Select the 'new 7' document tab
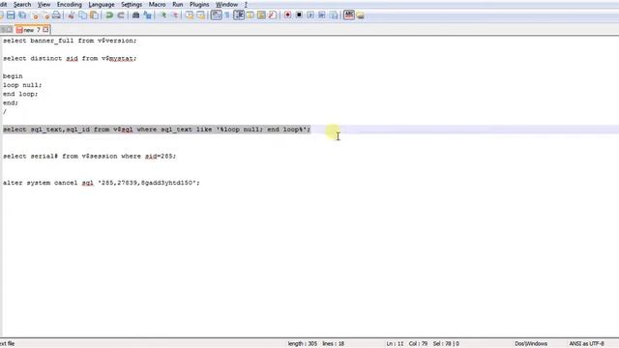Viewport: 619px width, 348px height. coord(32,30)
